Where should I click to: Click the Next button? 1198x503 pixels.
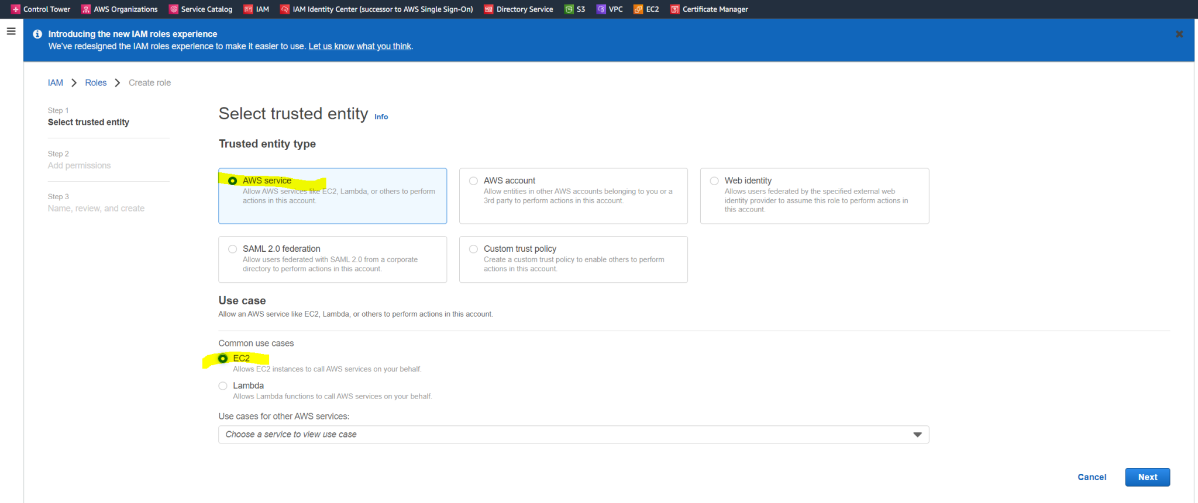pyautogui.click(x=1147, y=477)
